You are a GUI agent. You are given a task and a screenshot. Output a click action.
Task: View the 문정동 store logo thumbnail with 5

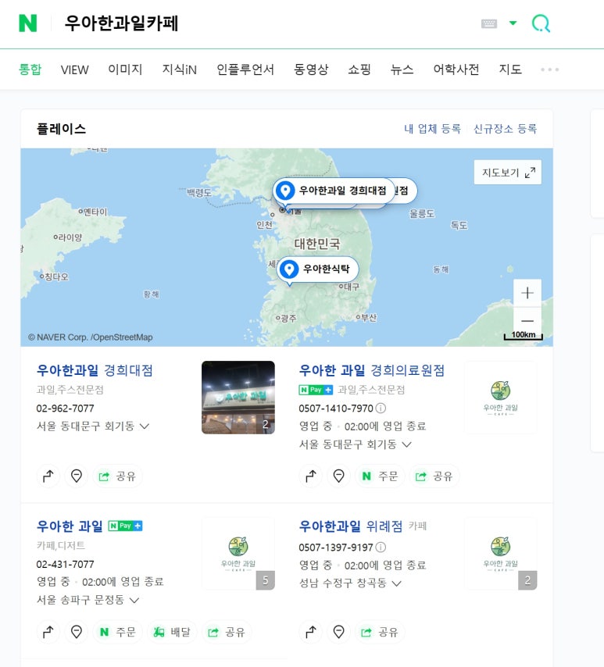pos(238,554)
